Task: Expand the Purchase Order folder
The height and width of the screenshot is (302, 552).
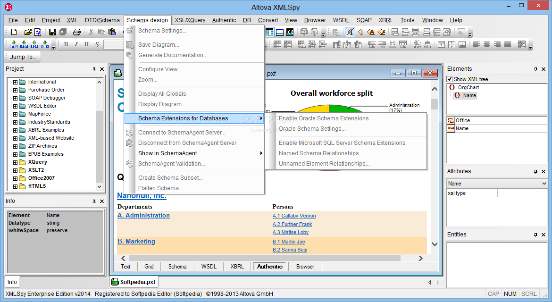Action: click(x=15, y=90)
